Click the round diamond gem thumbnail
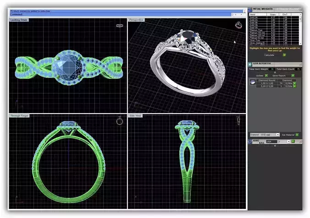Screen dimensions: 310x218 pos(253,82)
